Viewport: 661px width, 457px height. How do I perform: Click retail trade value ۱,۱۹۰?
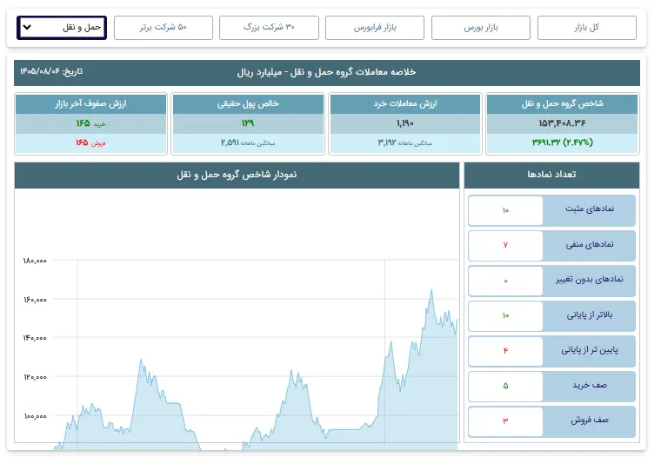pyautogui.click(x=405, y=123)
